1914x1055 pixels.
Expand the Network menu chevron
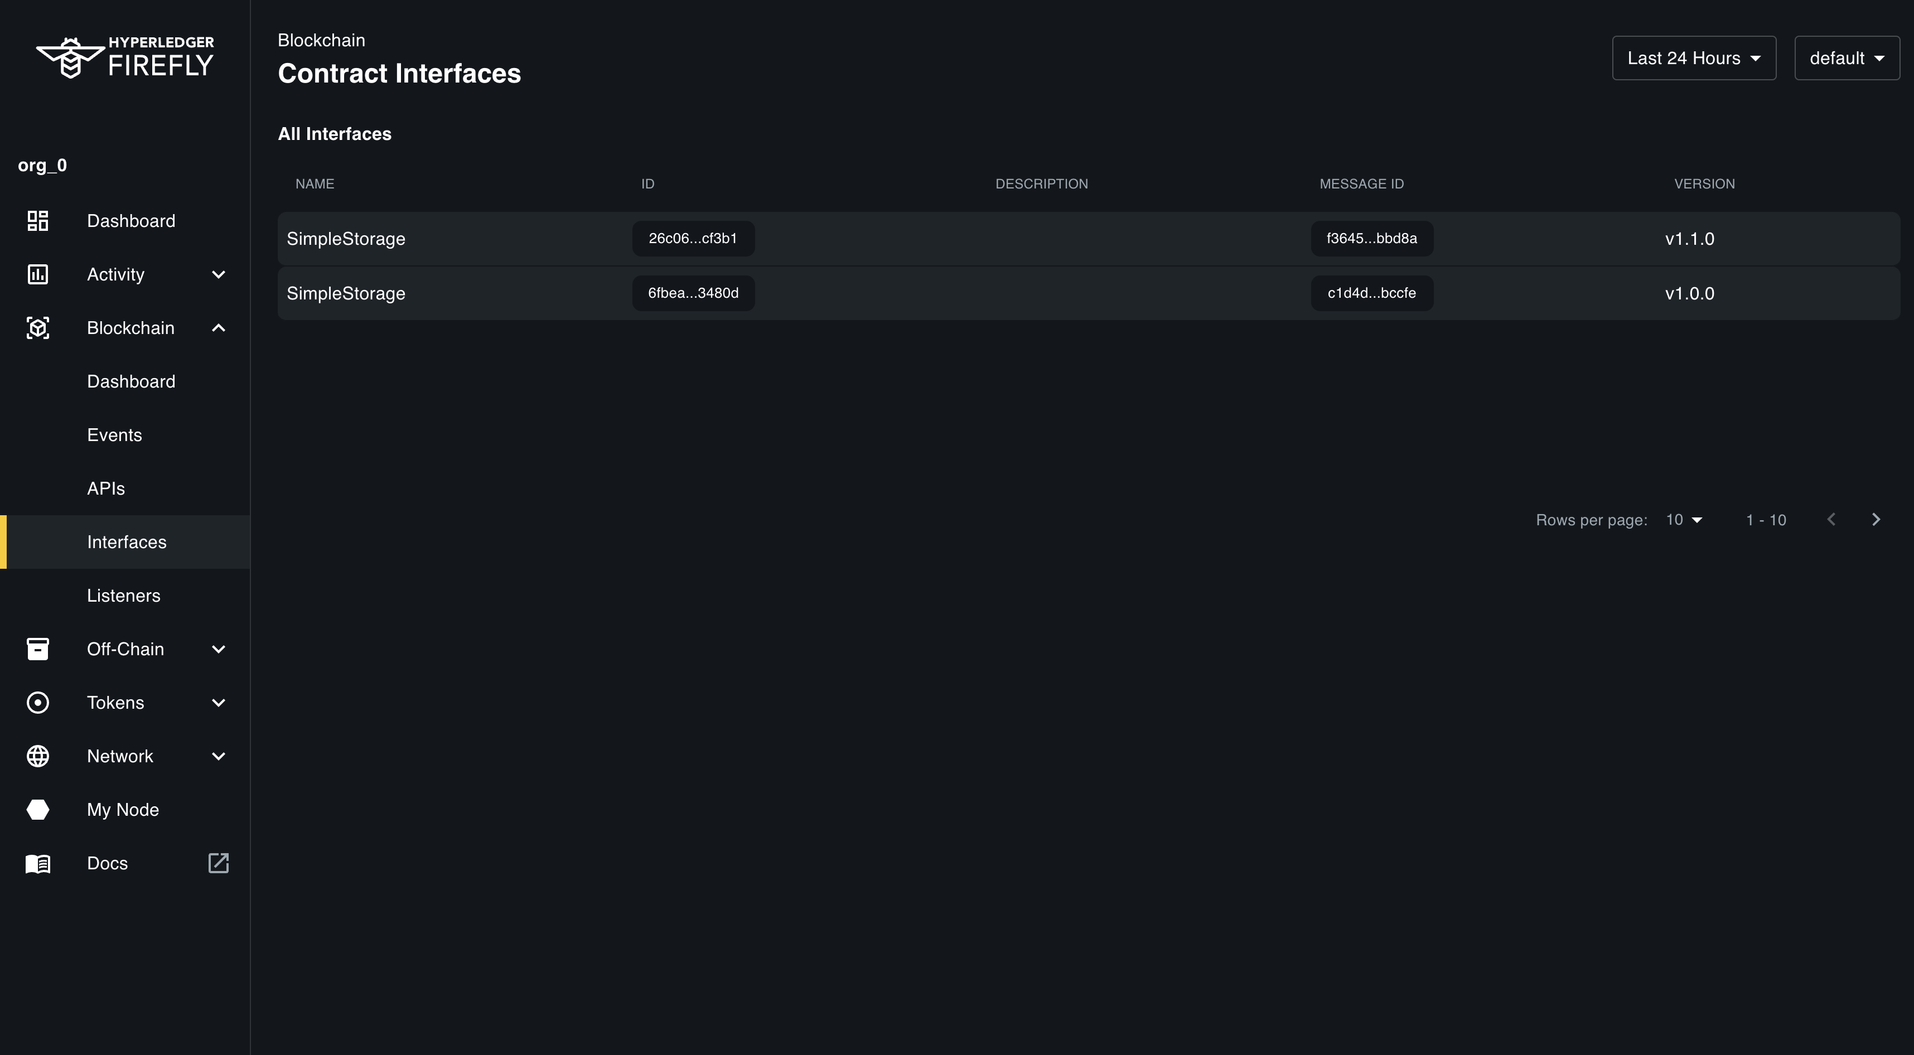[219, 756]
